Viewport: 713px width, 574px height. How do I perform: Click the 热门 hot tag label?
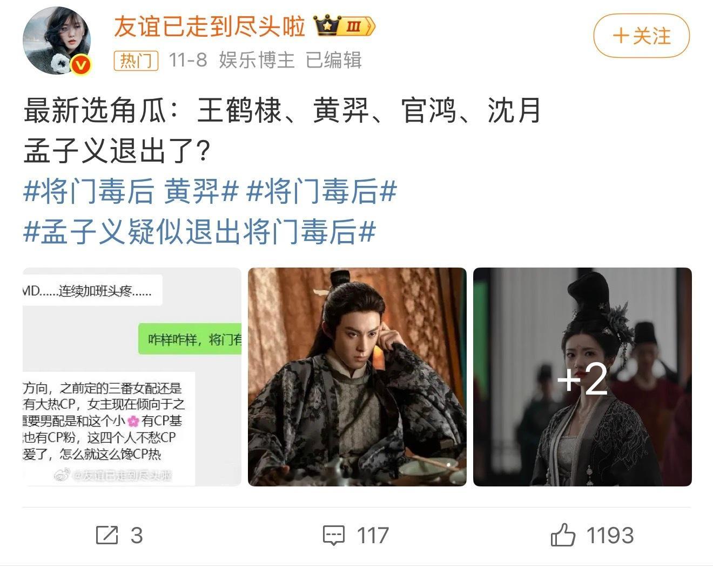click(x=136, y=60)
